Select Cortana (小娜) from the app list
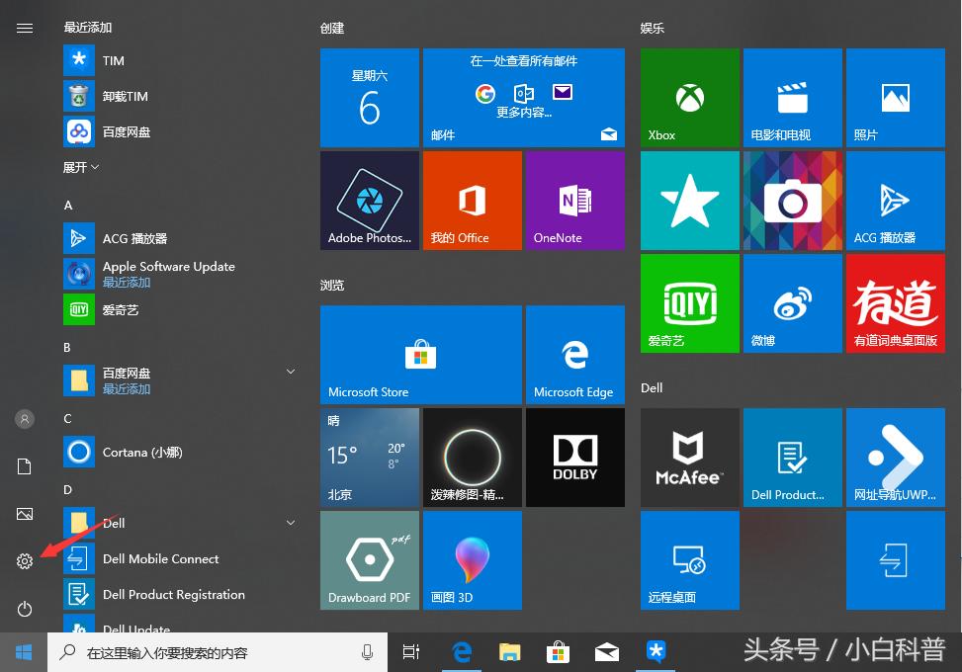The image size is (962, 672). (142, 453)
